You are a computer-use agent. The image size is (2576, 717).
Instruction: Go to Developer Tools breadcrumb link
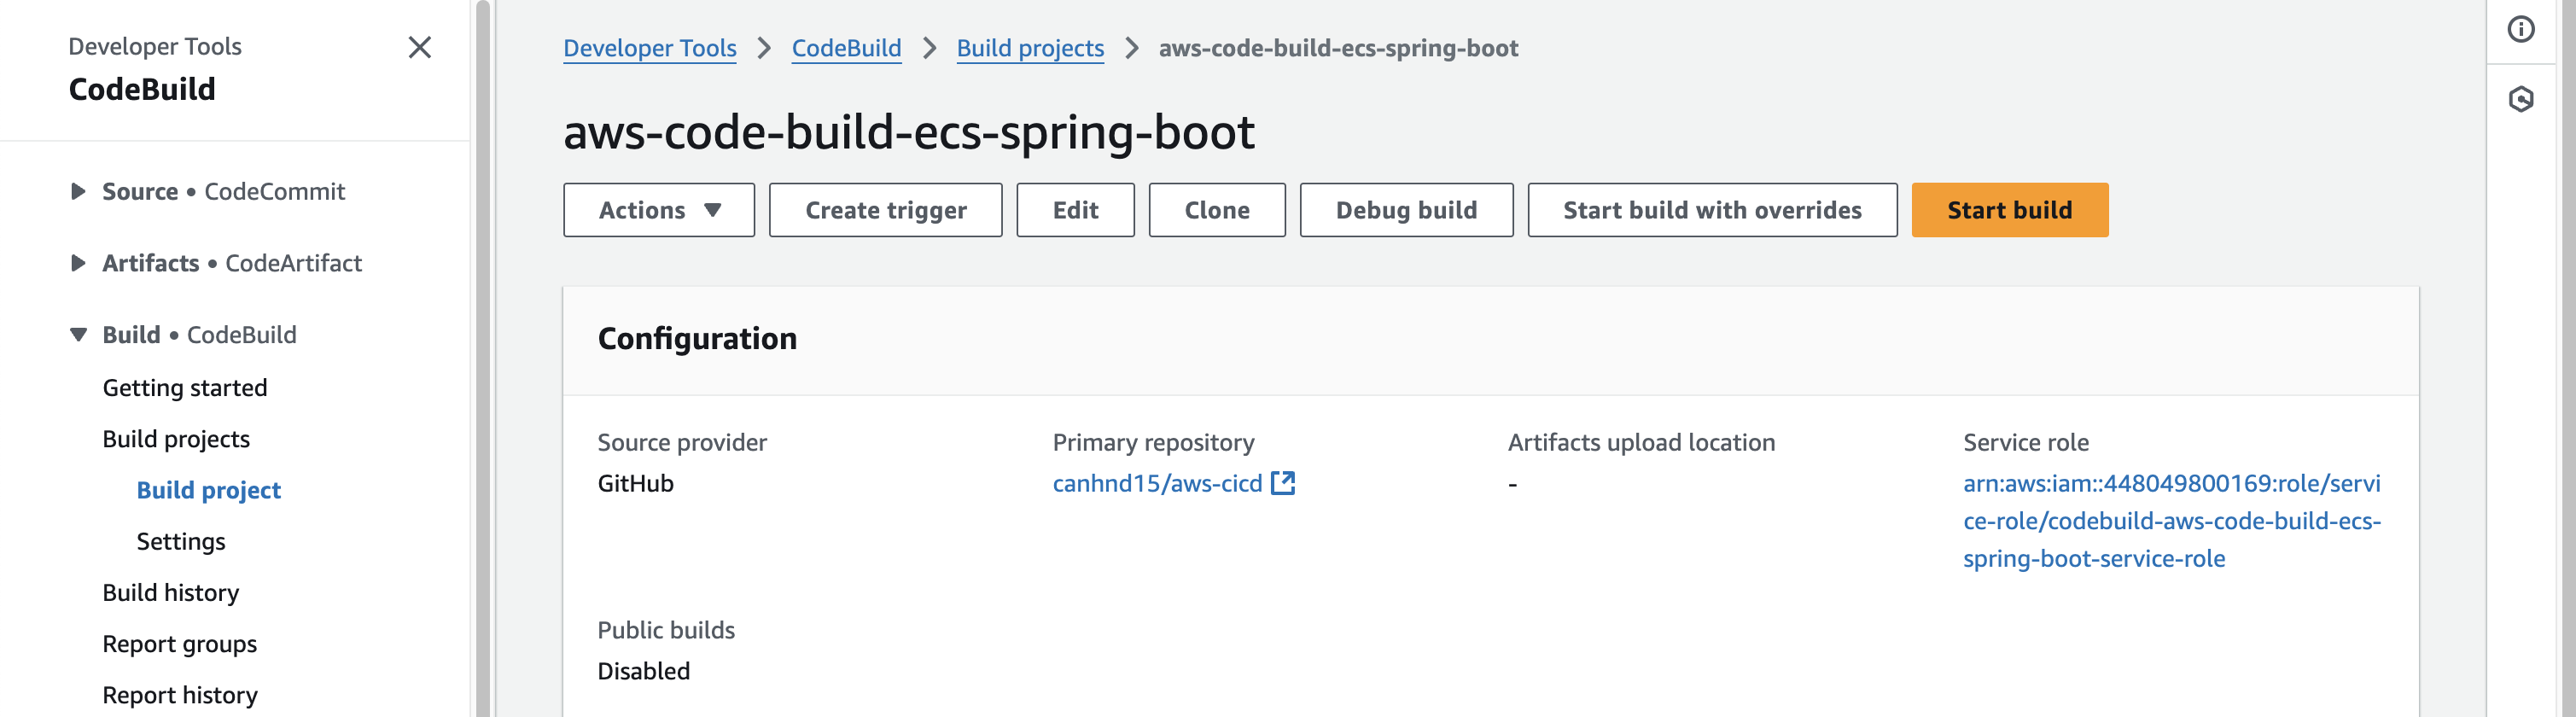[650, 48]
